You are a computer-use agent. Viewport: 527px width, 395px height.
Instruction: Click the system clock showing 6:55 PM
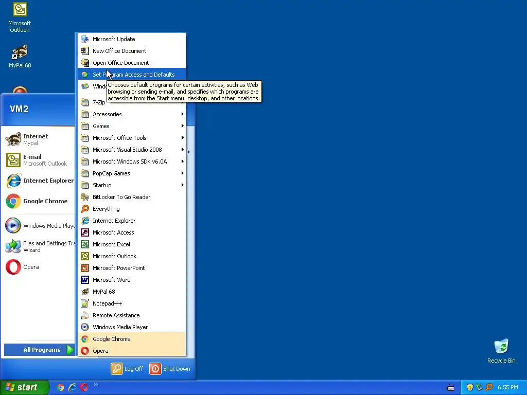pyautogui.click(x=508, y=388)
